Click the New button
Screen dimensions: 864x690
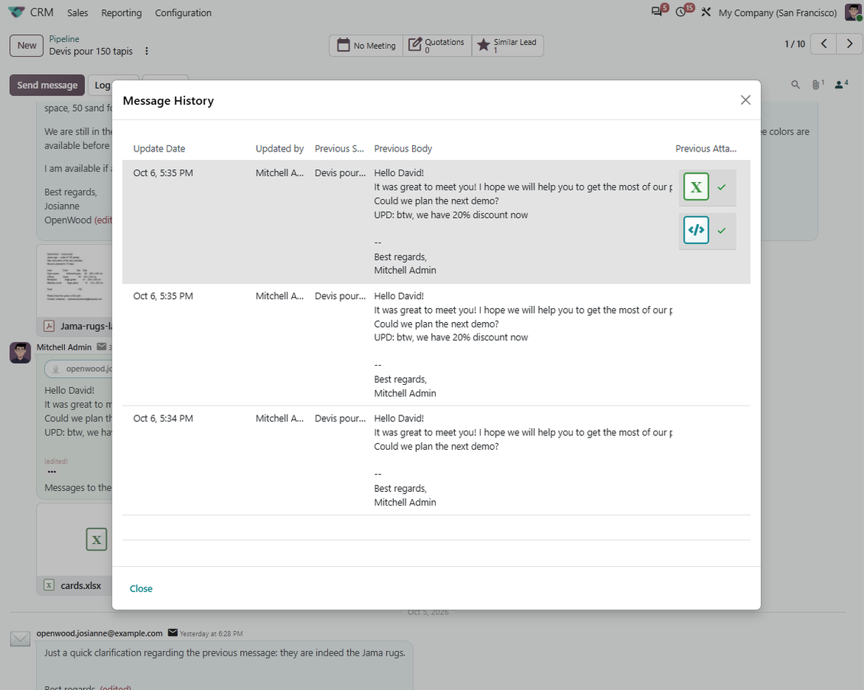pyautogui.click(x=27, y=45)
